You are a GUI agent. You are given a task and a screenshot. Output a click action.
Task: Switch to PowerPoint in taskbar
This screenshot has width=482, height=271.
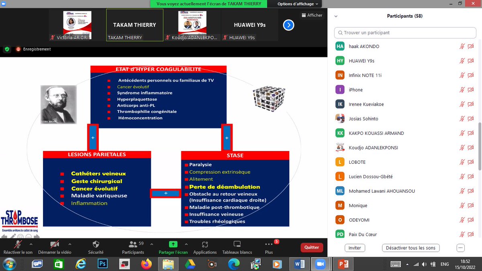tap(343, 264)
